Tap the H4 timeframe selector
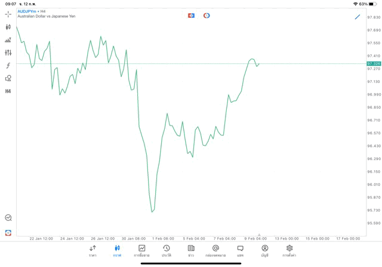 point(8,91)
